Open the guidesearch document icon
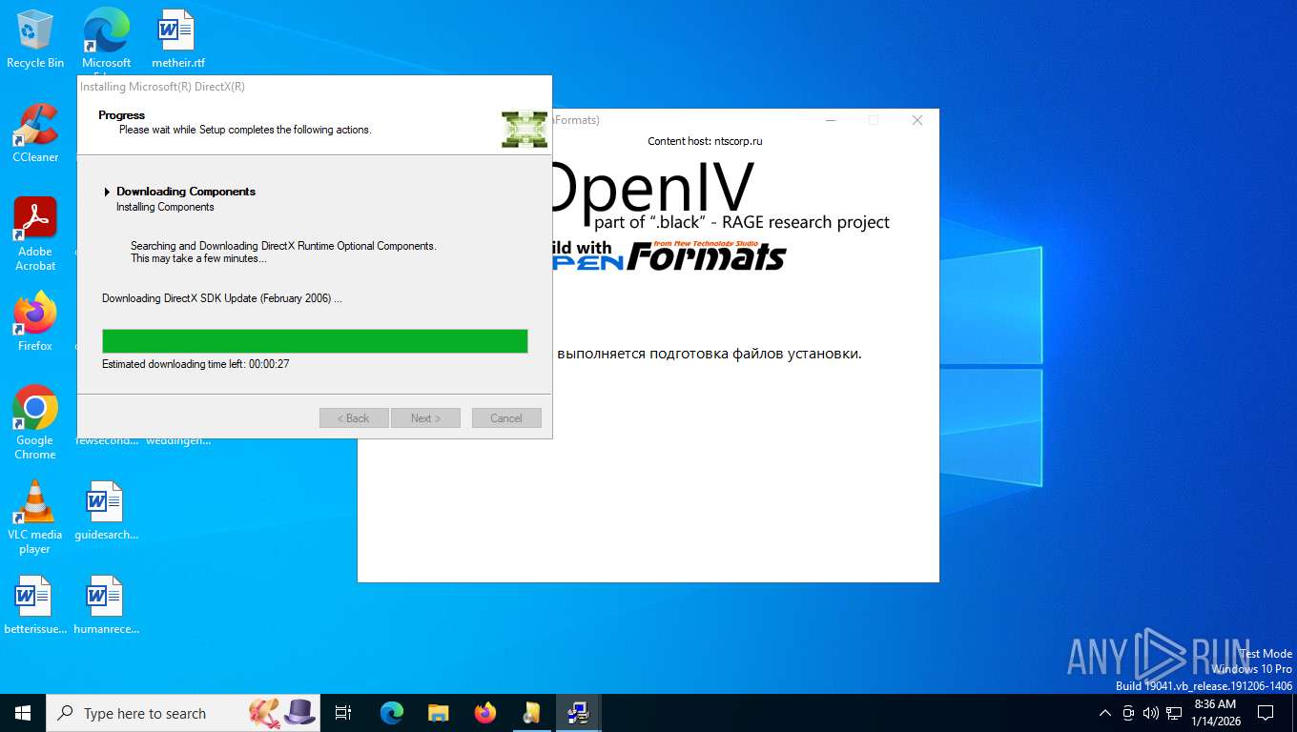 [x=106, y=510]
